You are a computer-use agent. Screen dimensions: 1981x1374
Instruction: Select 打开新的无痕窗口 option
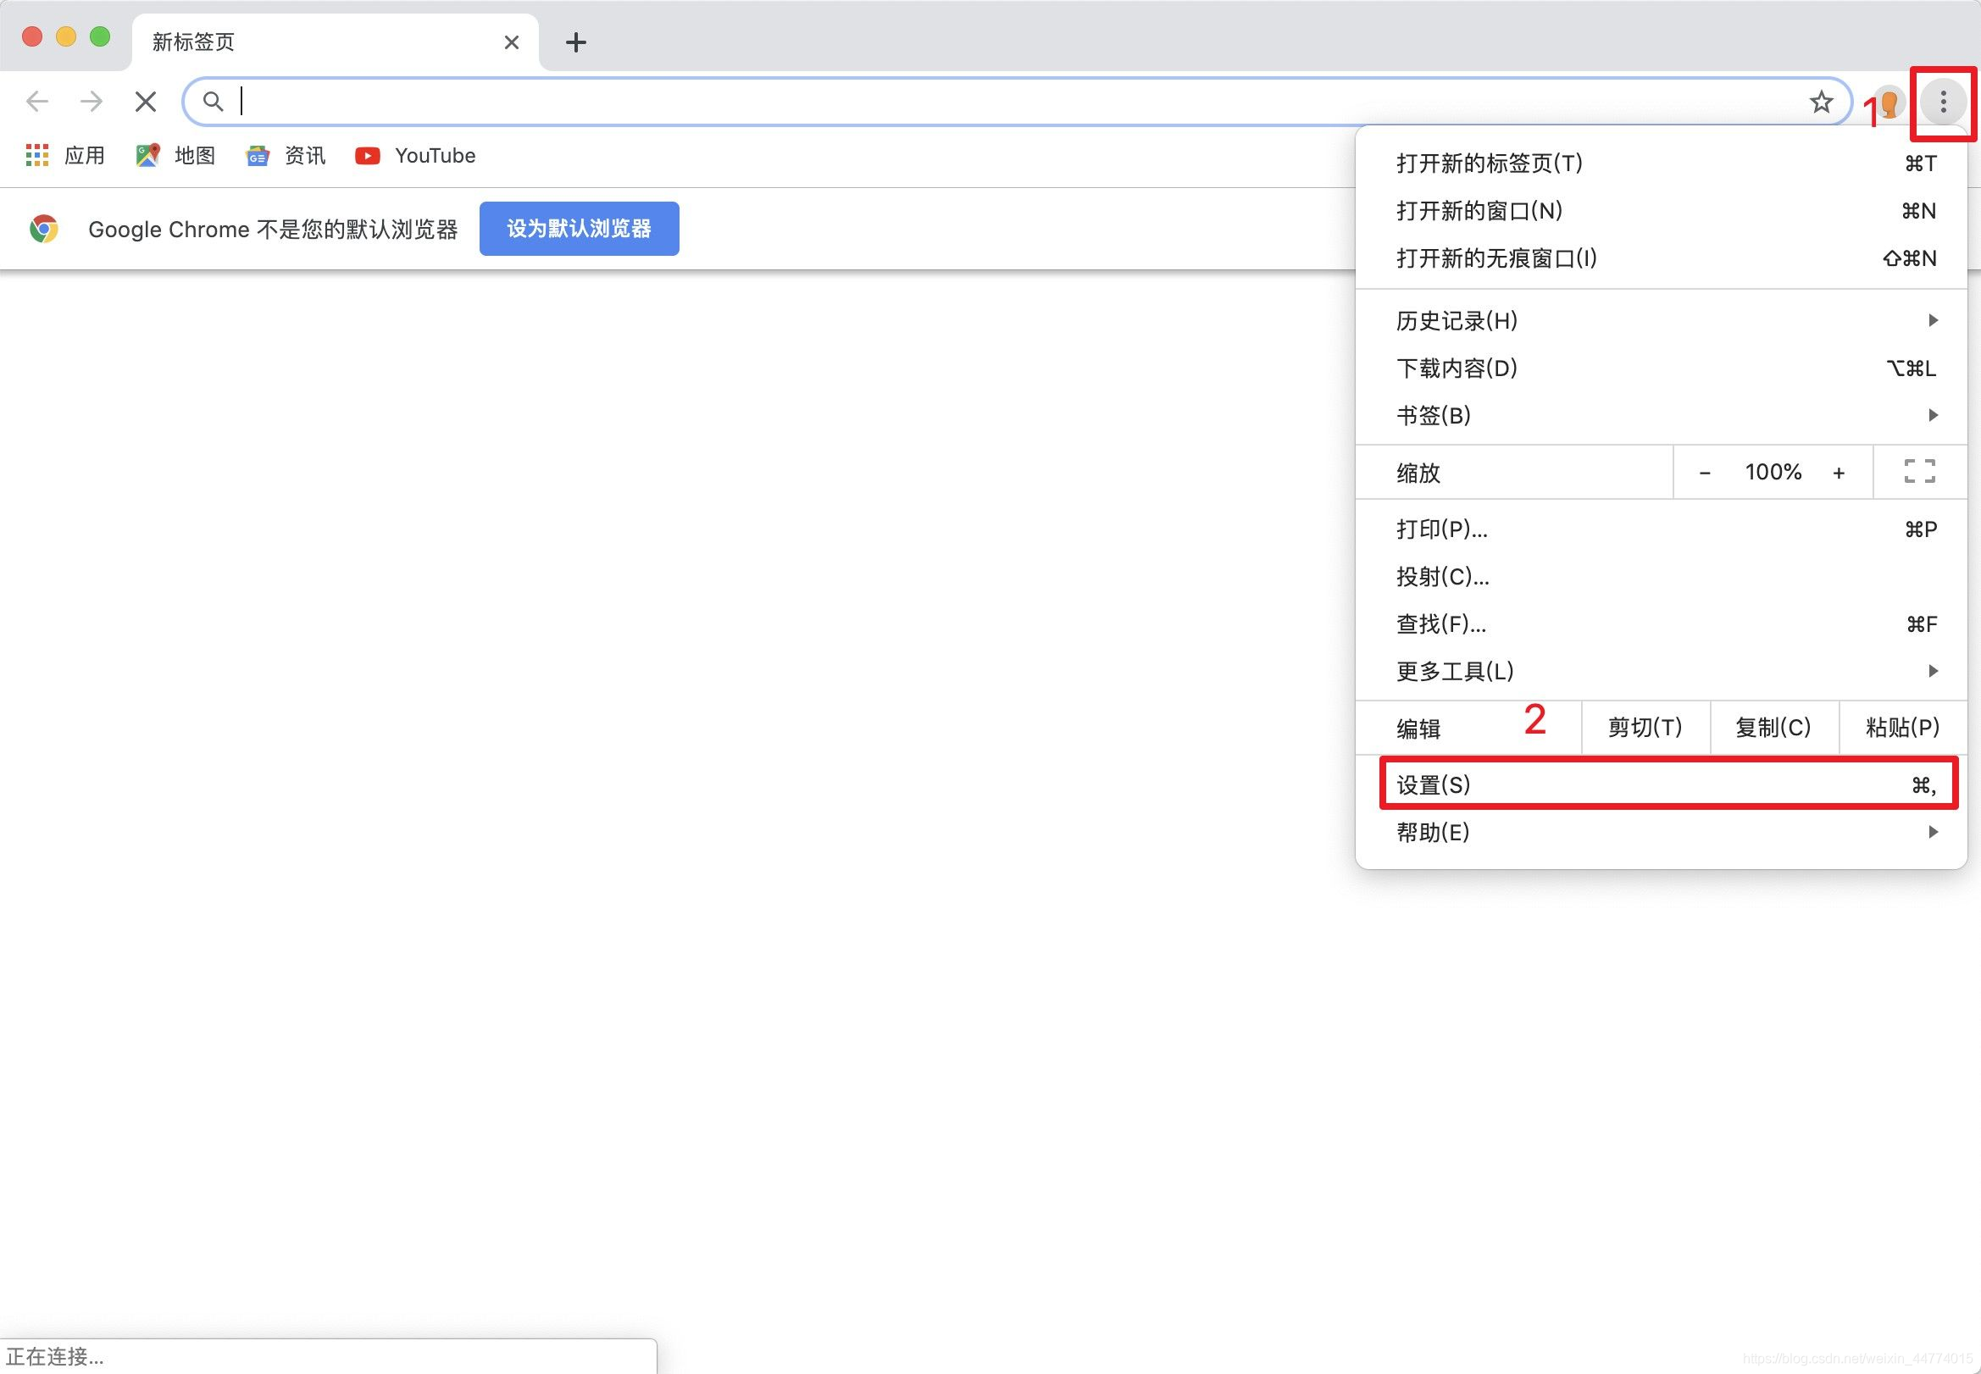(1496, 259)
